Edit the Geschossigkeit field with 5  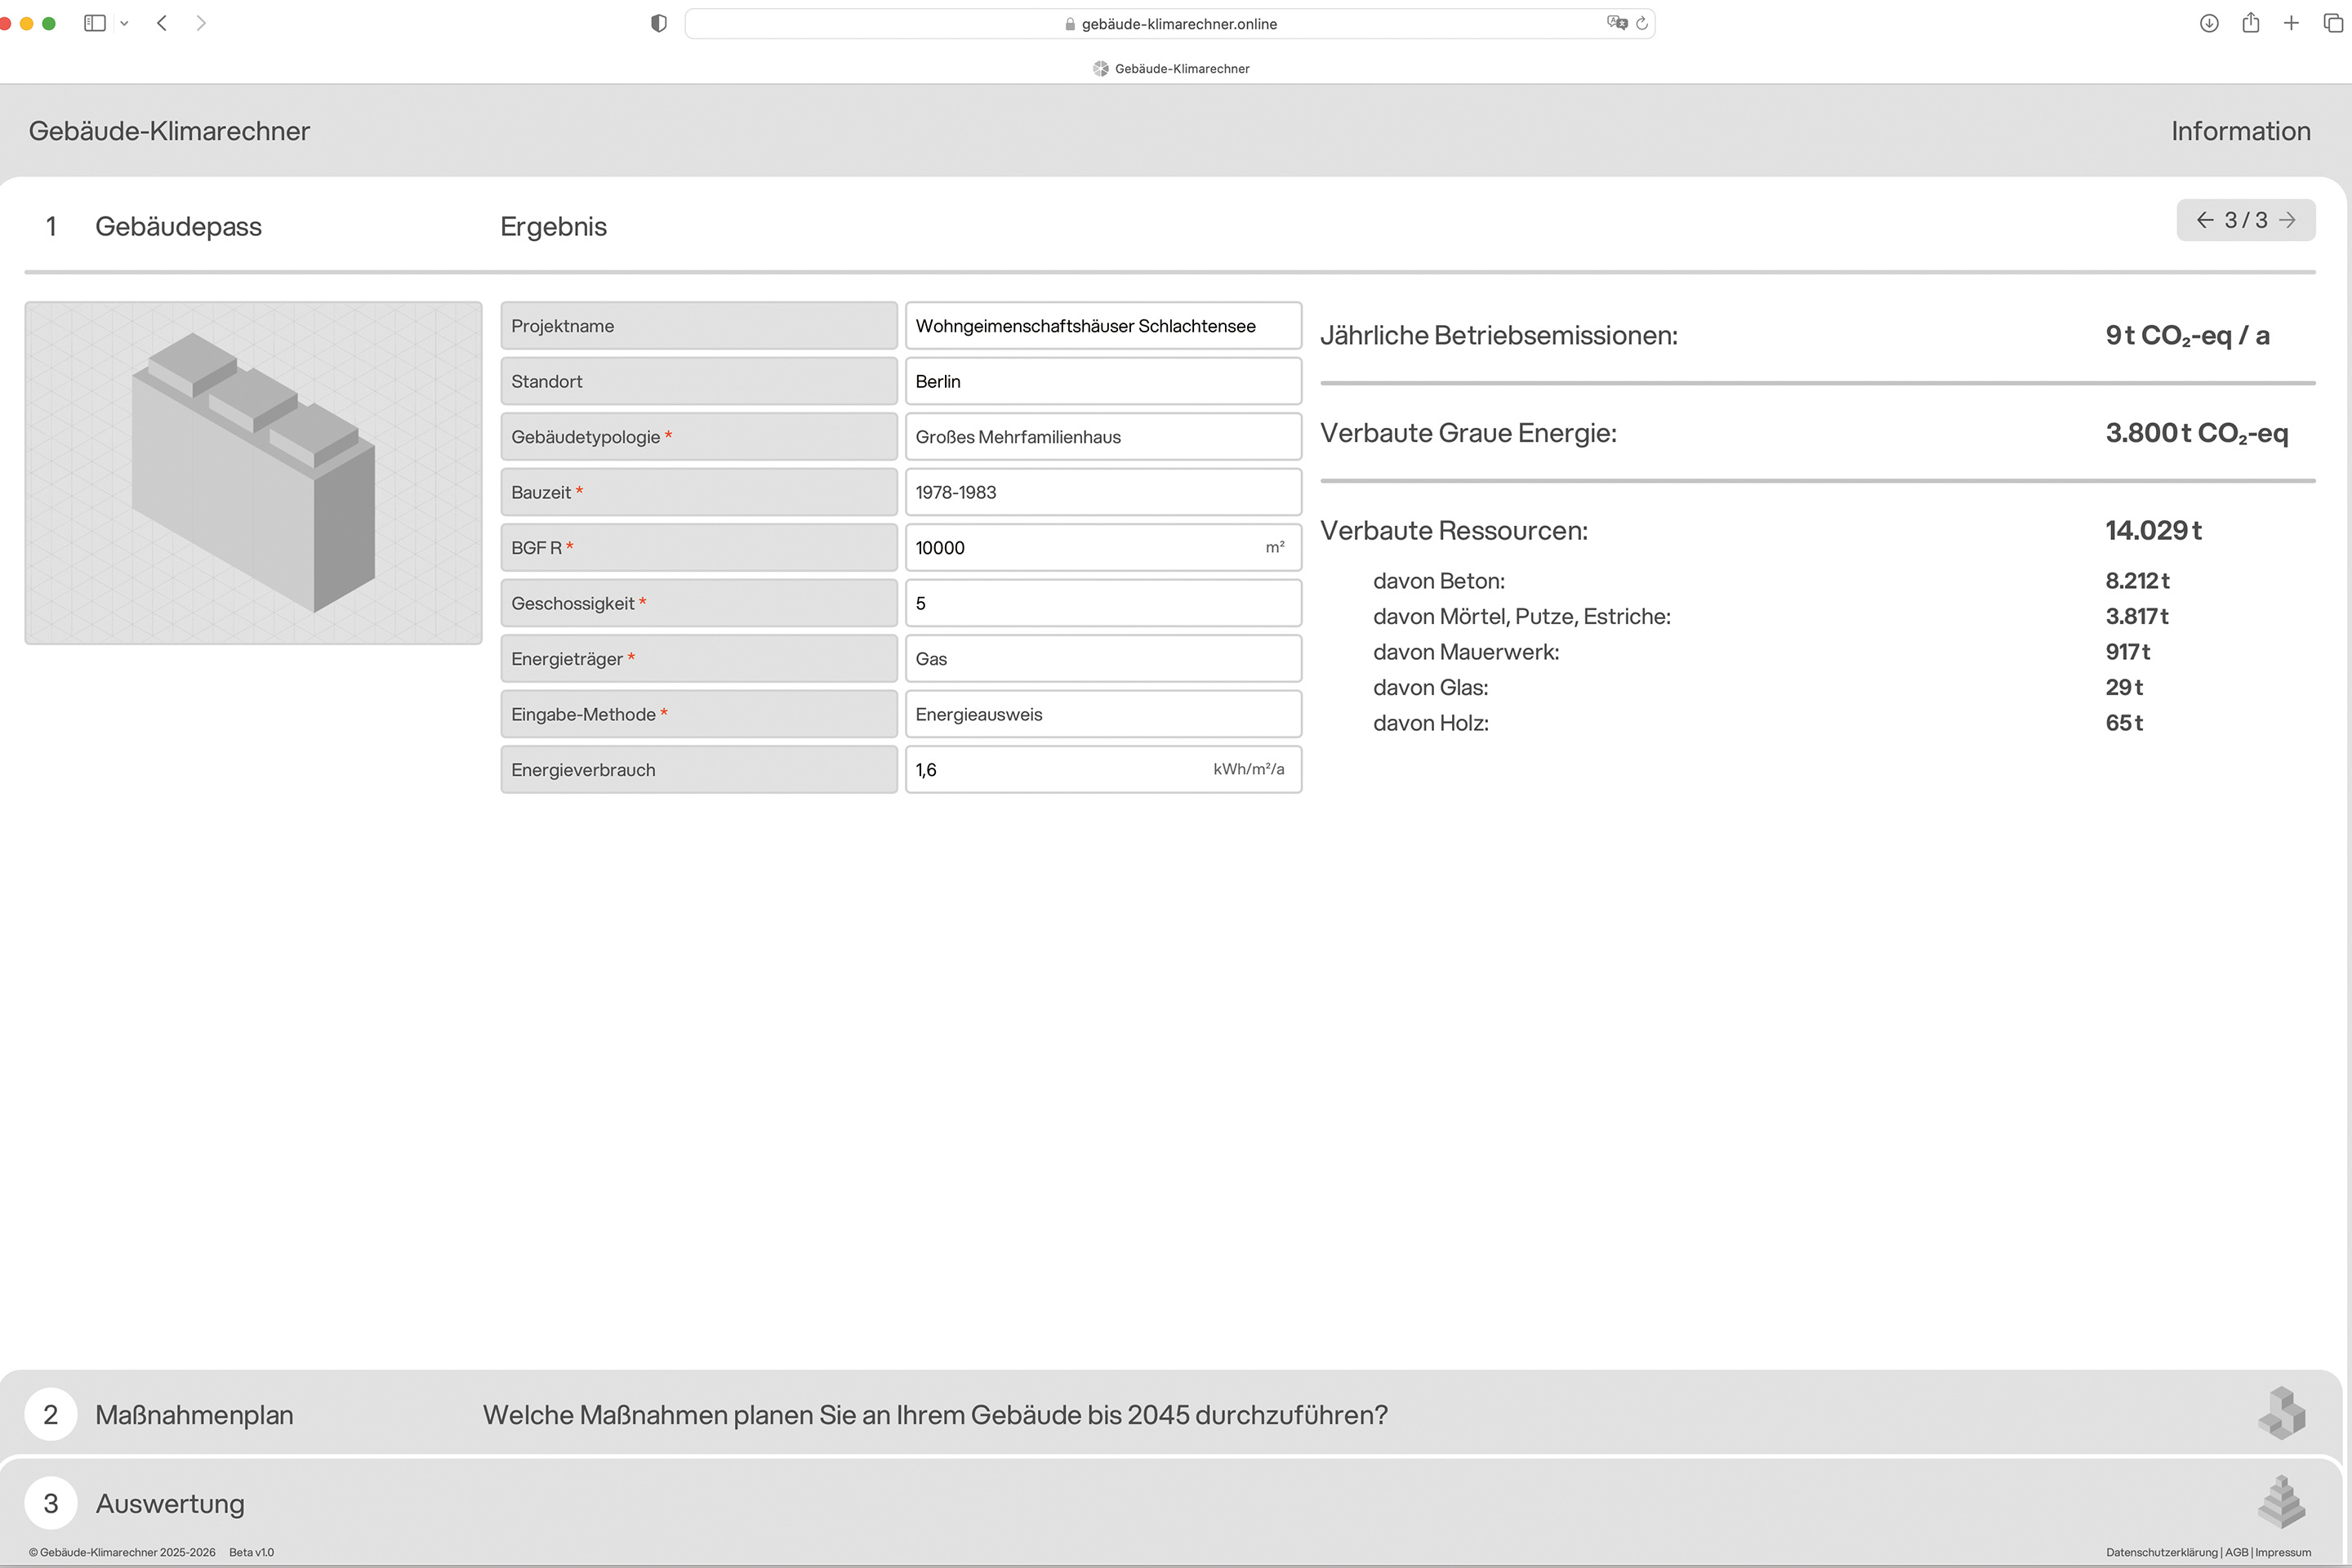(1103, 603)
